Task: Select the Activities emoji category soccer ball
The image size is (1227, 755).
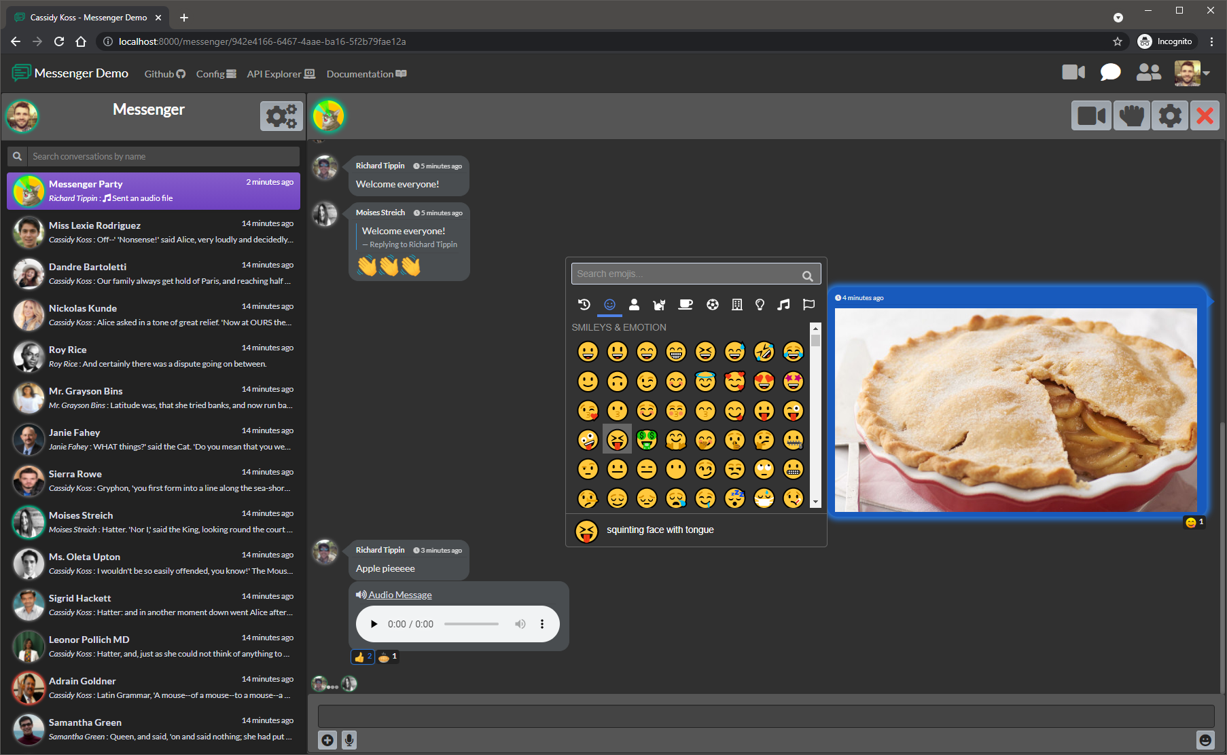Action: [x=712, y=305]
